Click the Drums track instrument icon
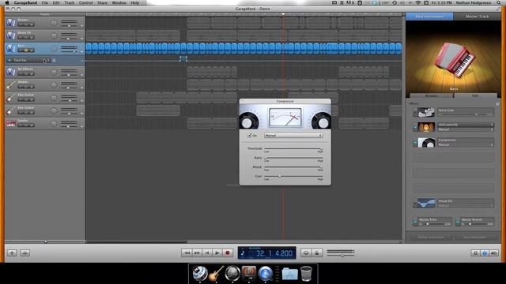Viewport: 506px width, 284px height. coord(10,23)
